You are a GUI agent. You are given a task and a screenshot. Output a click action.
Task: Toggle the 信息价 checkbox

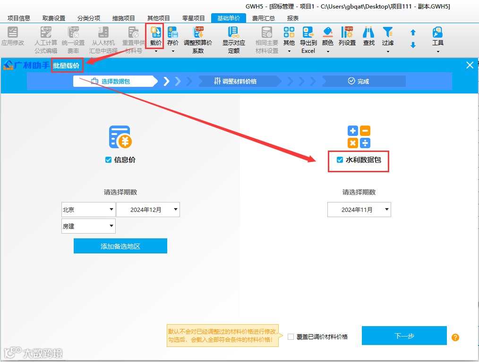tap(108, 160)
